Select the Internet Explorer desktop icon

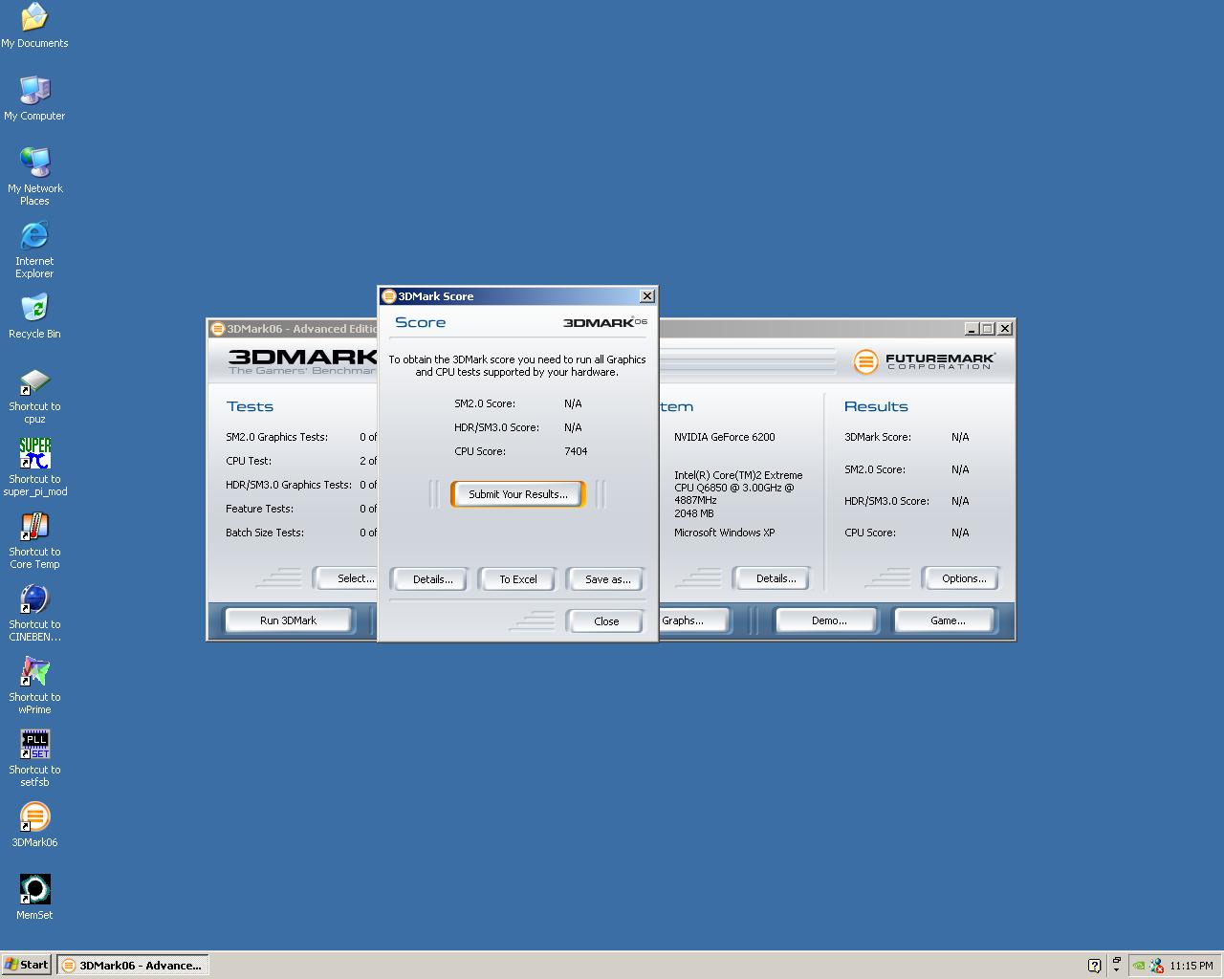(34, 249)
